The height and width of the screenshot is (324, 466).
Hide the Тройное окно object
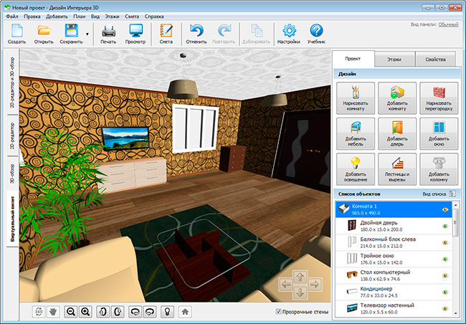[445, 259]
